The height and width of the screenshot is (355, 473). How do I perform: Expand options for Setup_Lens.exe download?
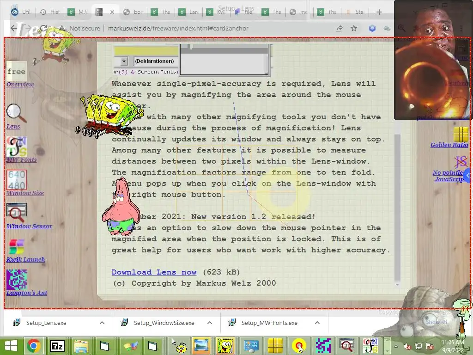click(102, 323)
